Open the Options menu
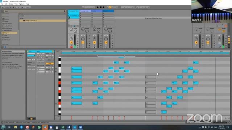232x130 pixels. 22,4
